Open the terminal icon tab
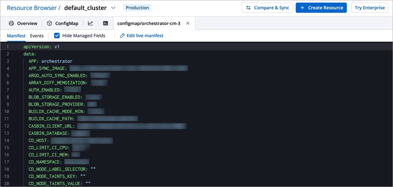 [x=105, y=23]
